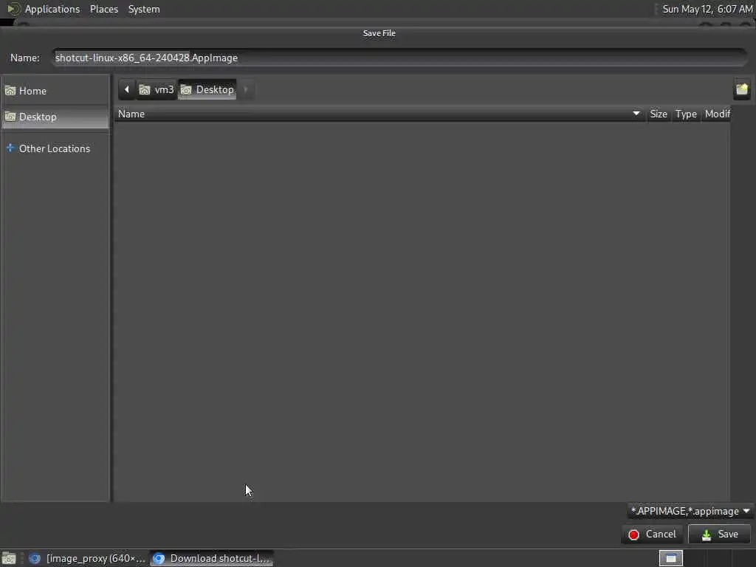The width and height of the screenshot is (756, 567).
Task: Click the path bar right arrow
Action: 246,89
